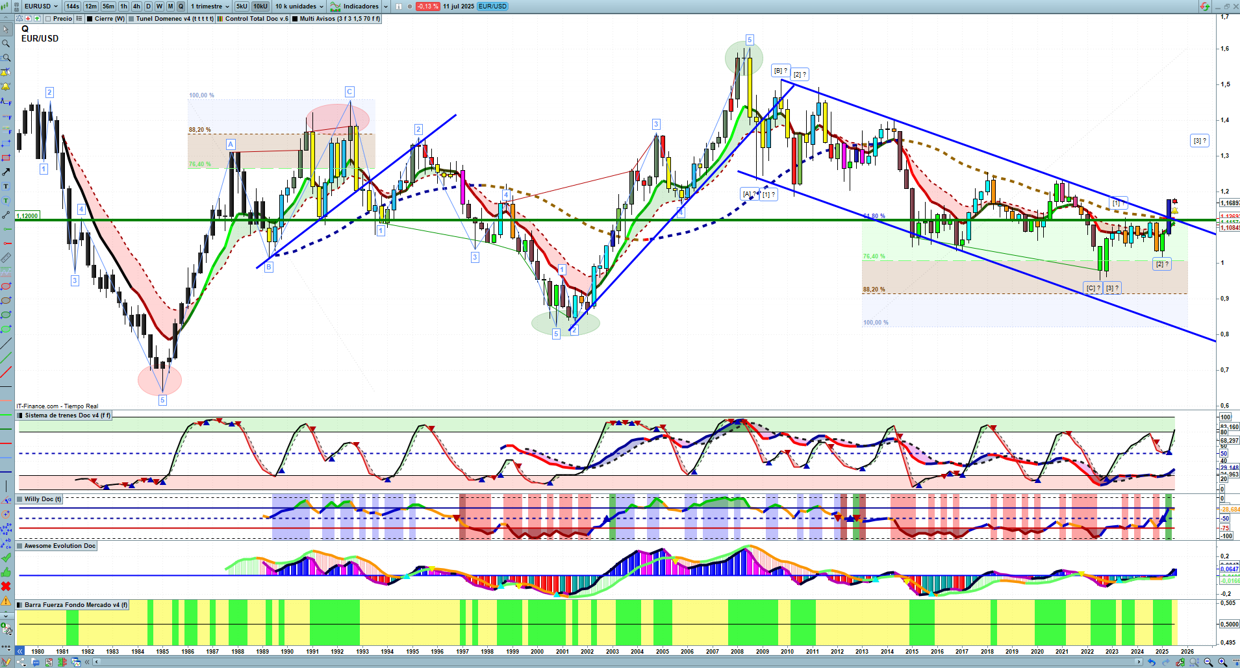
Task: Click the horizontal scrollbar left arrow
Action: pyautogui.click(x=97, y=662)
